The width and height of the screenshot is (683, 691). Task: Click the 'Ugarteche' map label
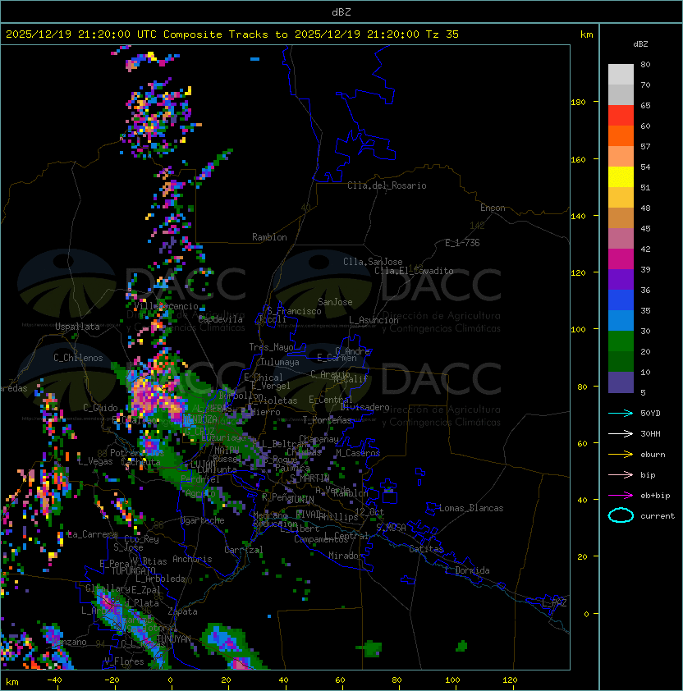coord(203,520)
